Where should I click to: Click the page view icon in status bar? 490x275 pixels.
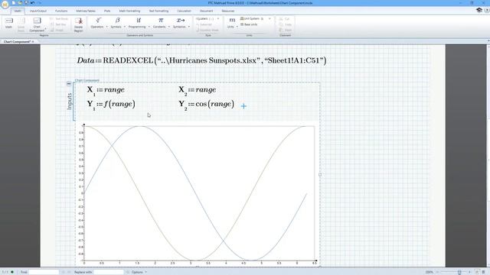coord(477,272)
